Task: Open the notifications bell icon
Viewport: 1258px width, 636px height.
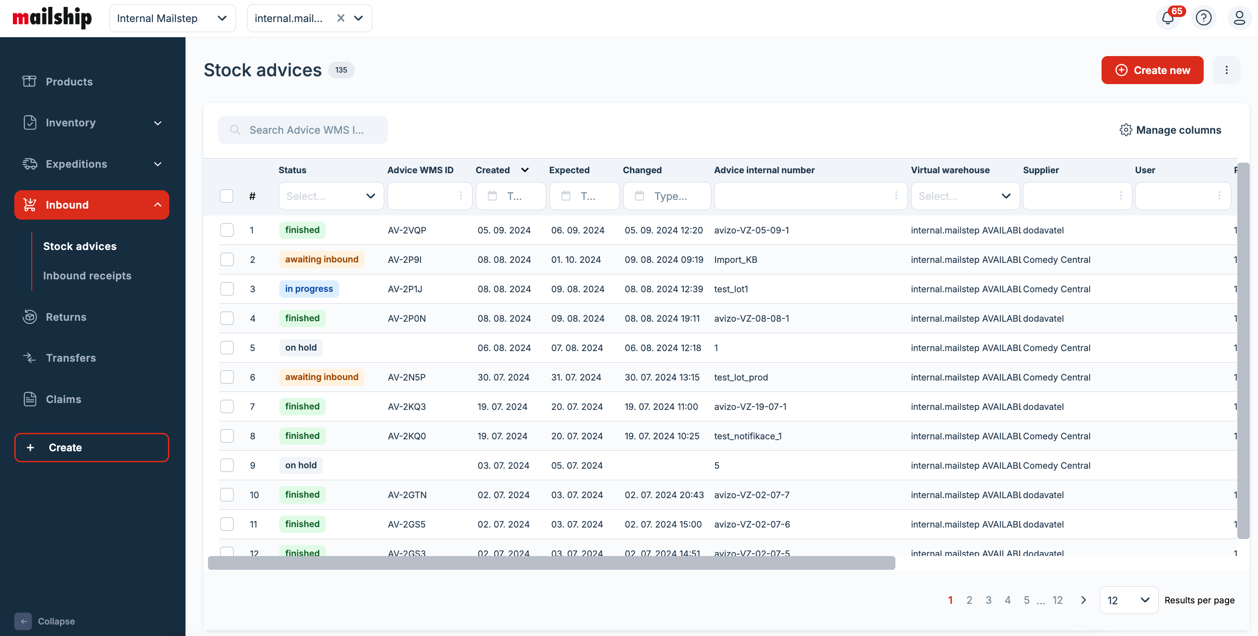Action: click(x=1168, y=18)
